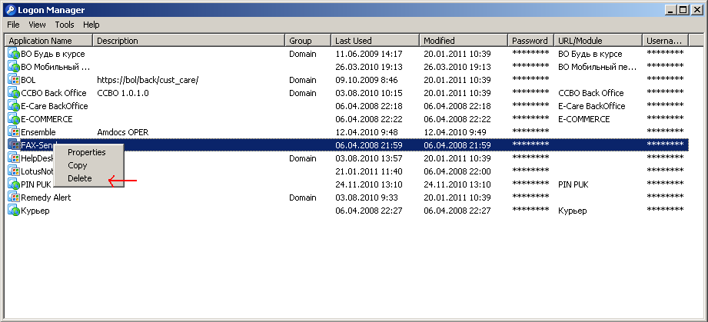Viewport: 708px width, 322px height.
Task: Choose Properties from the context menu
Action: [87, 152]
